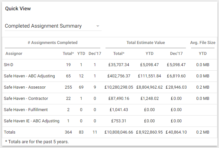Viewport: 219px width, 148px height.
Task: Click the £10,280,298.05 Assessor total estimate
Action: pos(119,87)
